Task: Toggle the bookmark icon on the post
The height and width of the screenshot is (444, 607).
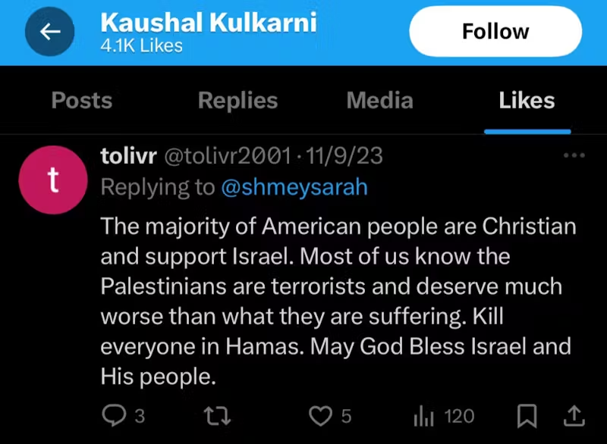Action: 527,415
